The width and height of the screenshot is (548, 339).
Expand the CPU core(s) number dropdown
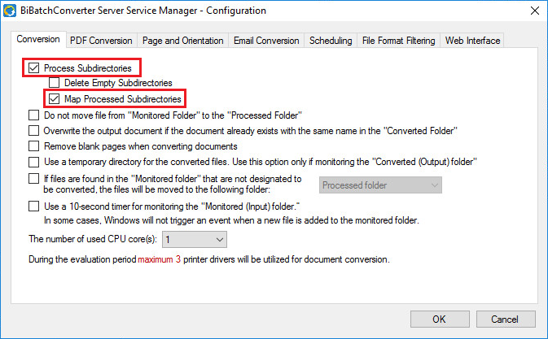click(x=195, y=239)
